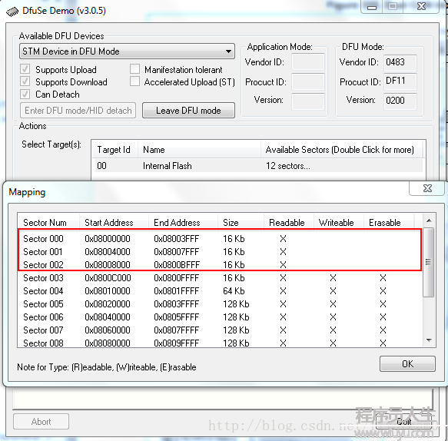Toggle the Manifestation tolerant checkbox
The image size is (448, 441).
tap(134, 69)
